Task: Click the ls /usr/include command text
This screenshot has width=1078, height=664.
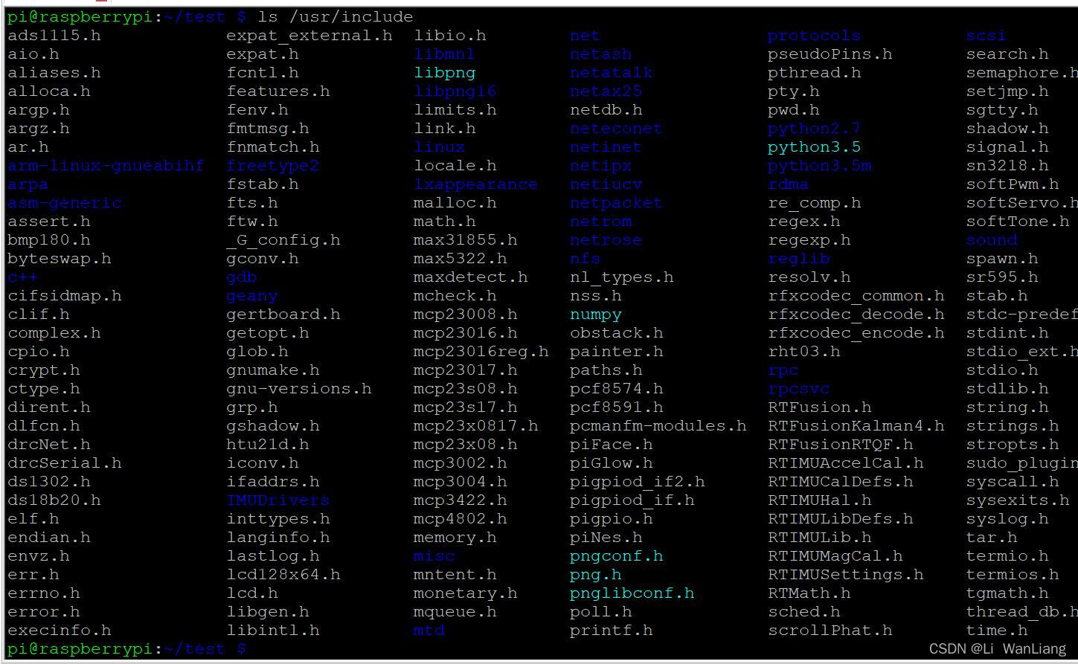Action: pyautogui.click(x=336, y=16)
